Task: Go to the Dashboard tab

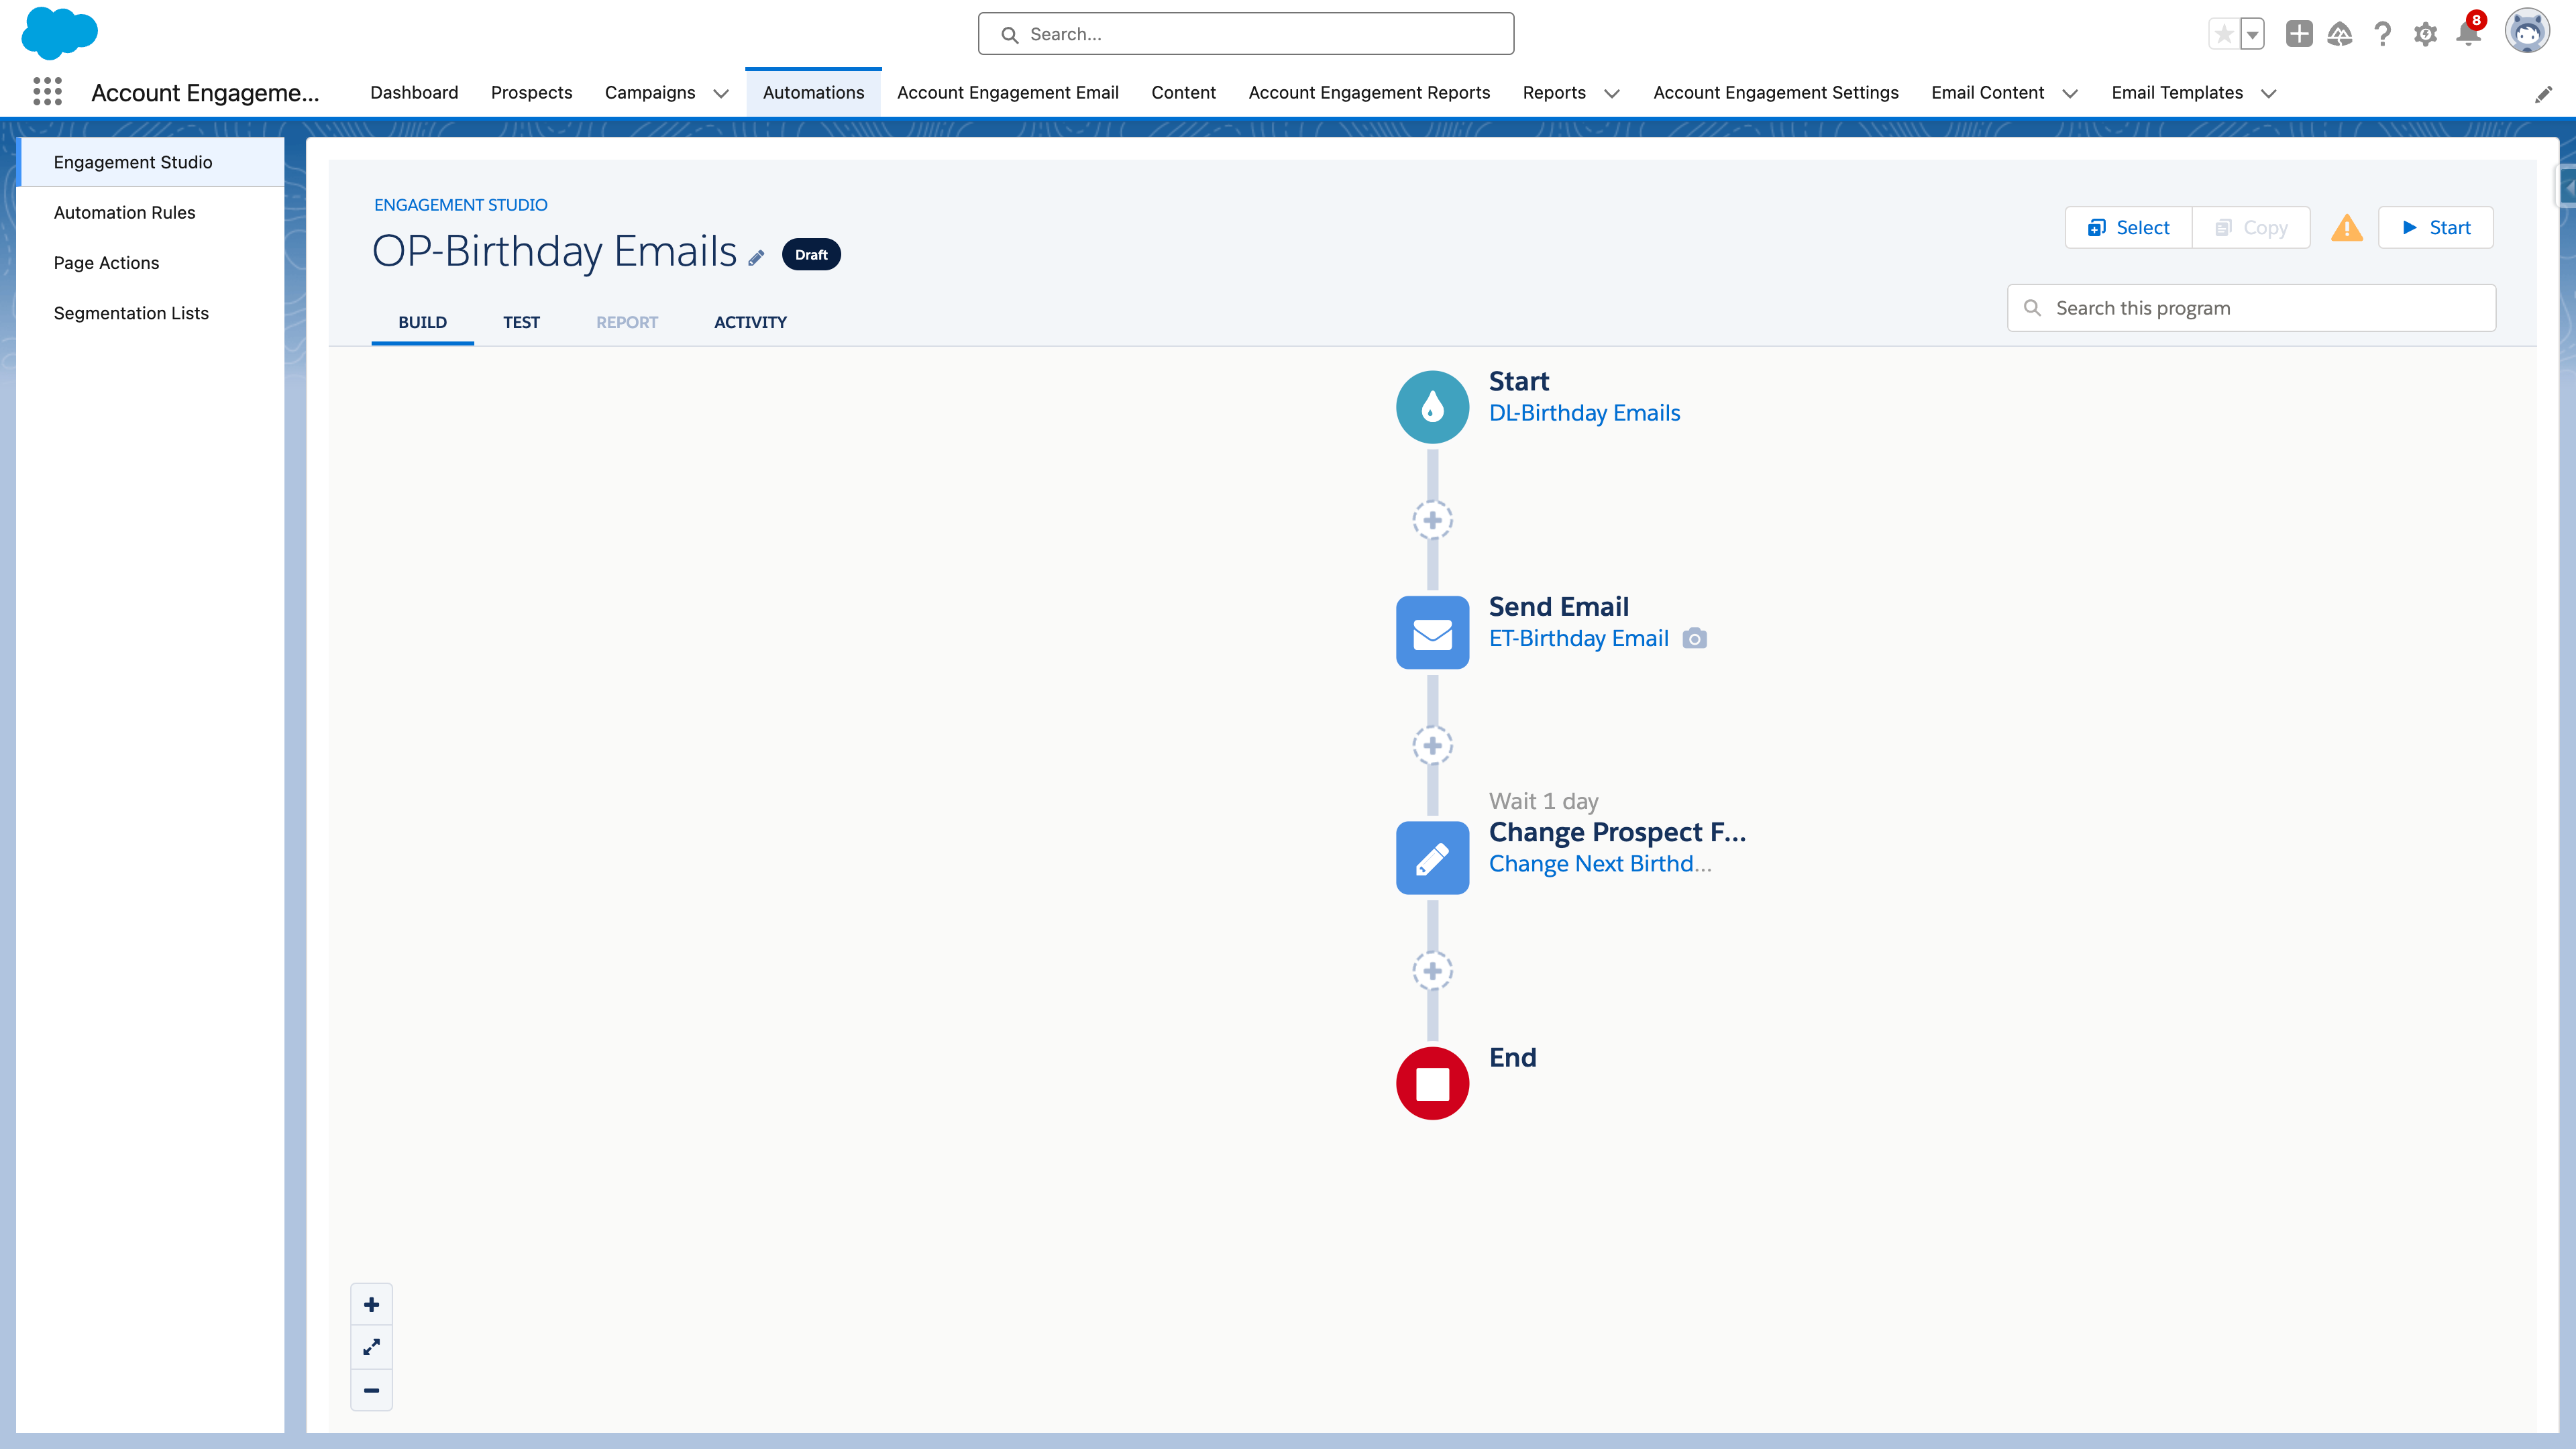Action: click(414, 92)
